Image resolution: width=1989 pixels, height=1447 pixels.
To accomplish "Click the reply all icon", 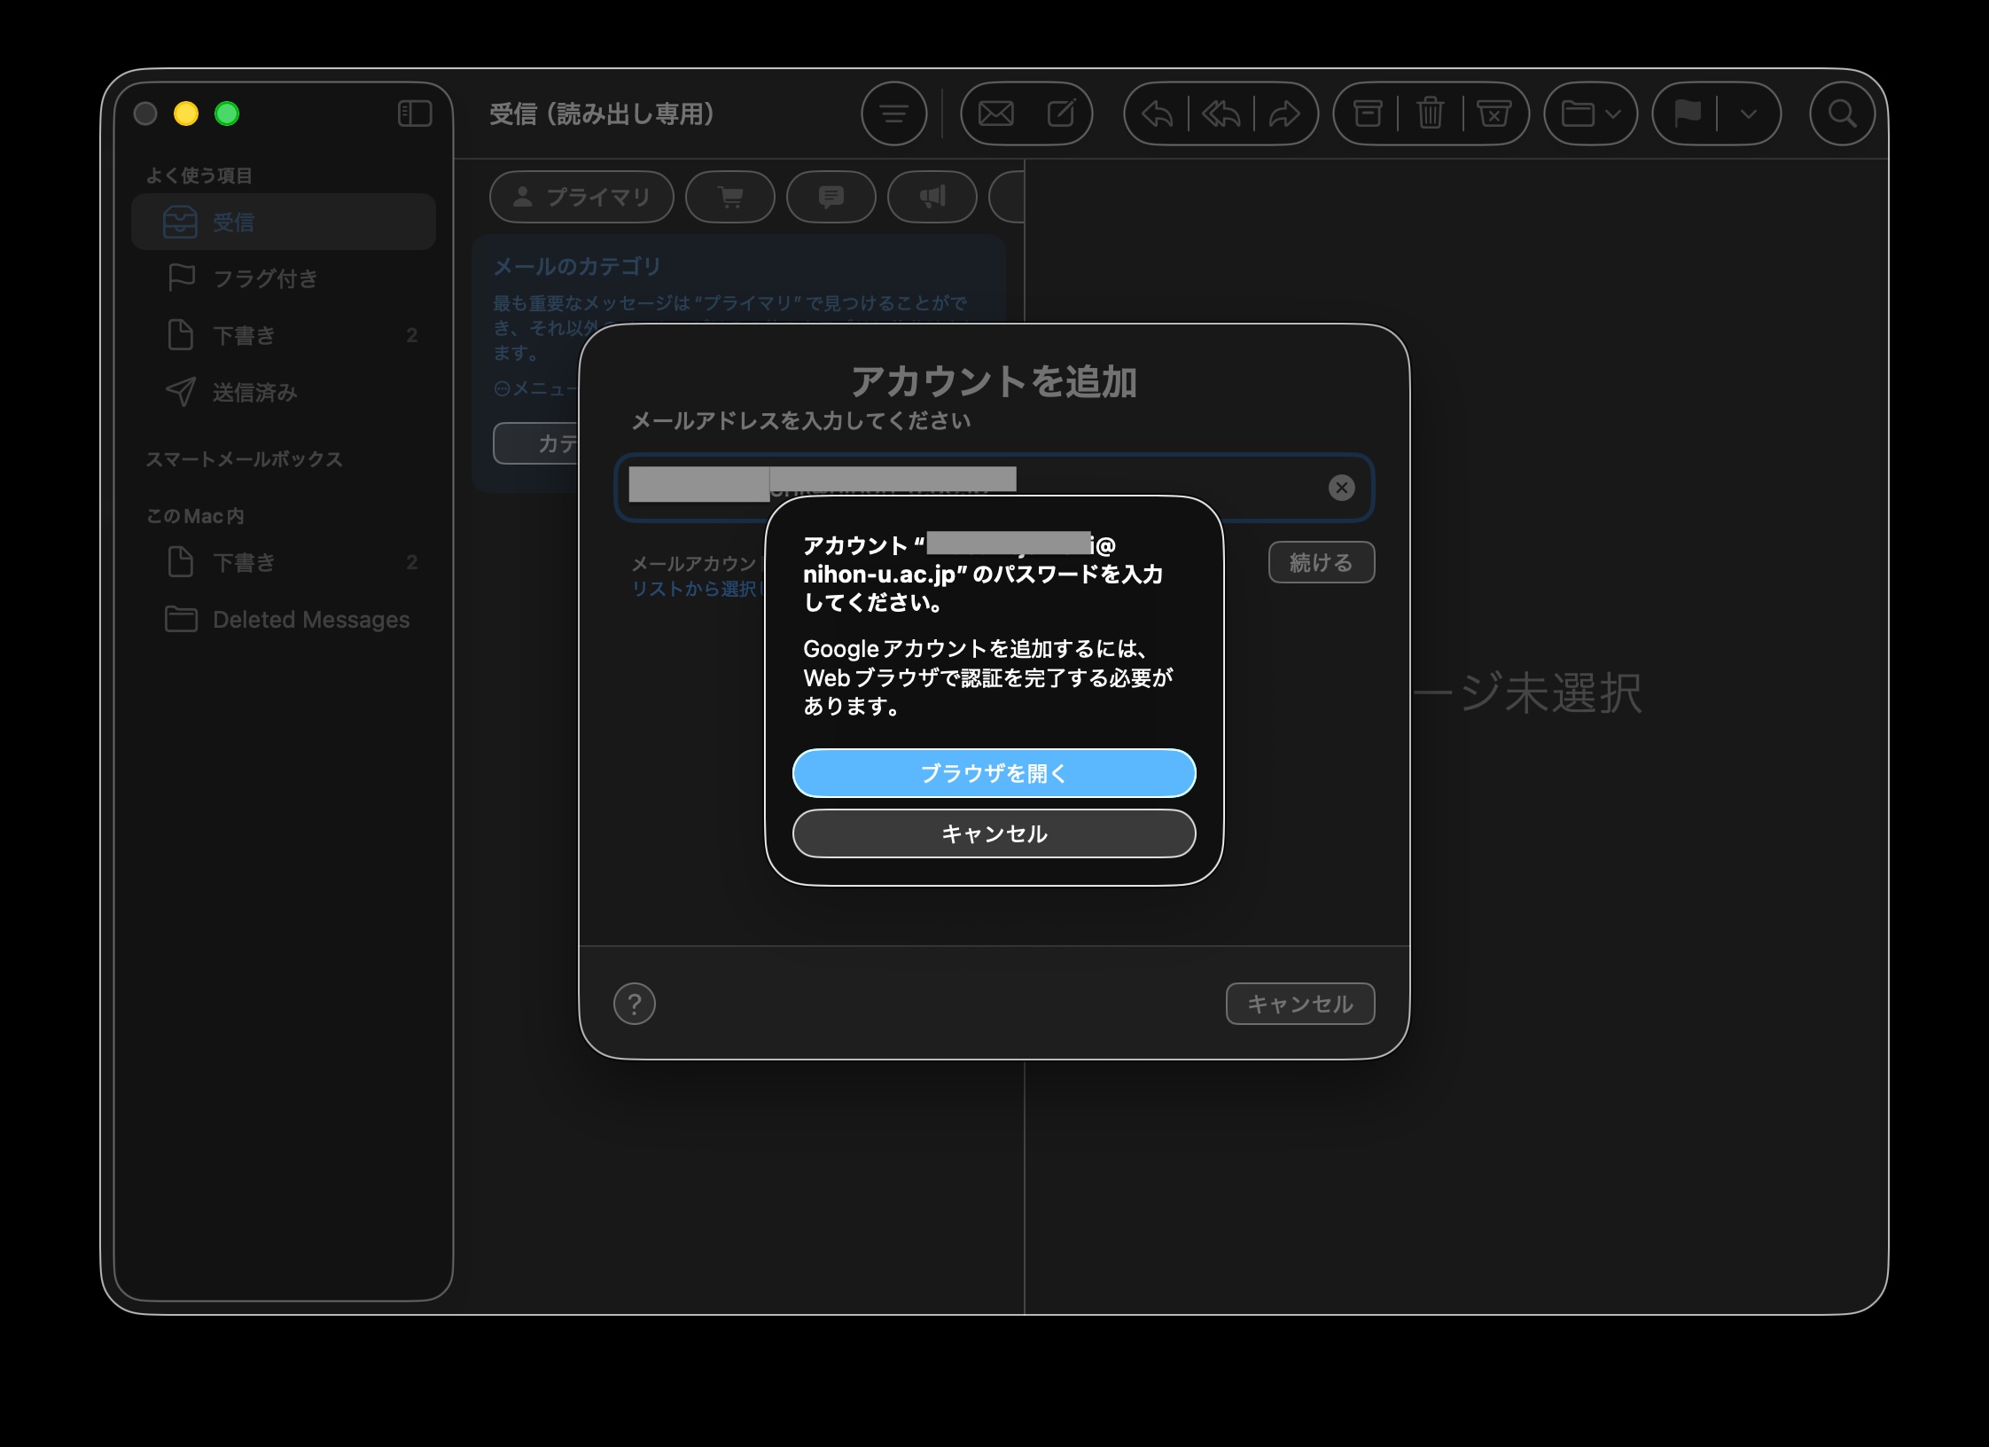I will (x=1221, y=113).
